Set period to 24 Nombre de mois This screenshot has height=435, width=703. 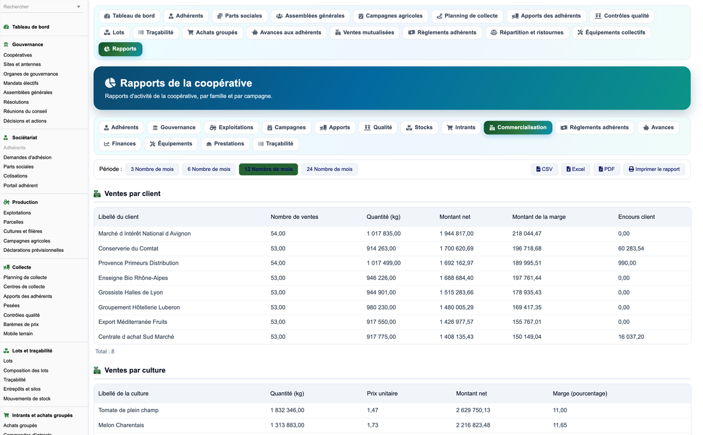(x=330, y=169)
